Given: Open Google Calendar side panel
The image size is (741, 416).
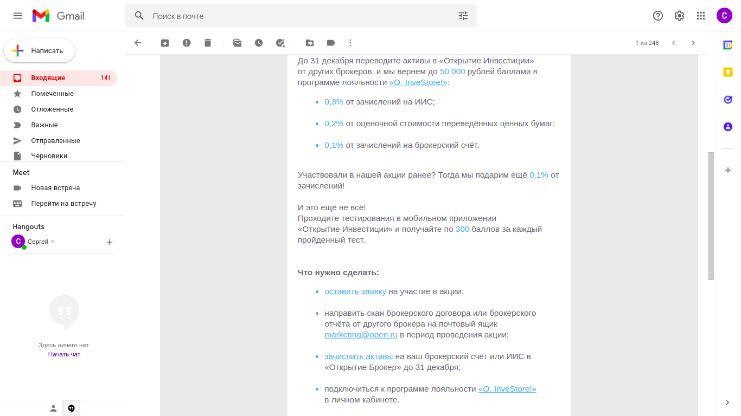Looking at the screenshot, I should tap(728, 45).
